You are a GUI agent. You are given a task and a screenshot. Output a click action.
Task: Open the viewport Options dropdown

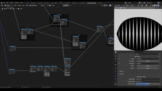click(x=158, y=8)
